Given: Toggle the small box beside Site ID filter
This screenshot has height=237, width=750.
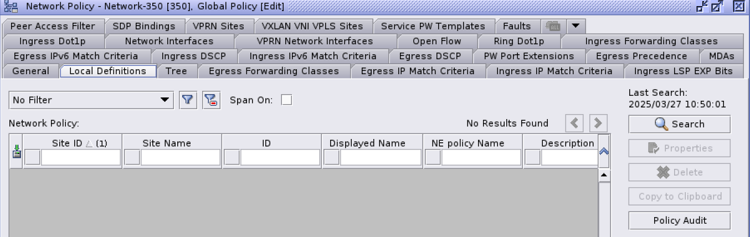Looking at the screenshot, I should [33, 158].
